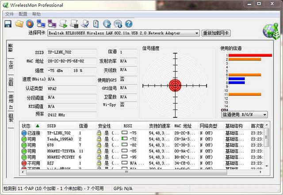Click the signal bar icon in Tenda_1995A0 row
Screen dimensions: 283x195
[125, 139]
